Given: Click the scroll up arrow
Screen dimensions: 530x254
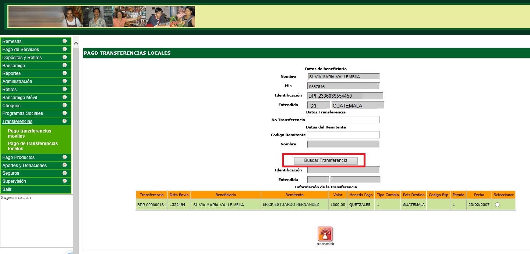Looking at the screenshot, I should coord(76,43).
